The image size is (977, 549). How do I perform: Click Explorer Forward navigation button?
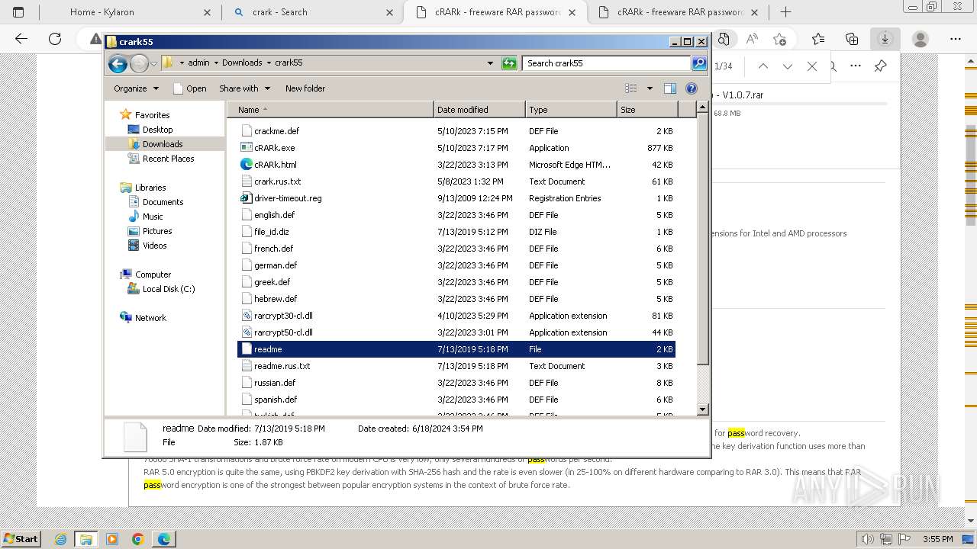[x=139, y=64]
